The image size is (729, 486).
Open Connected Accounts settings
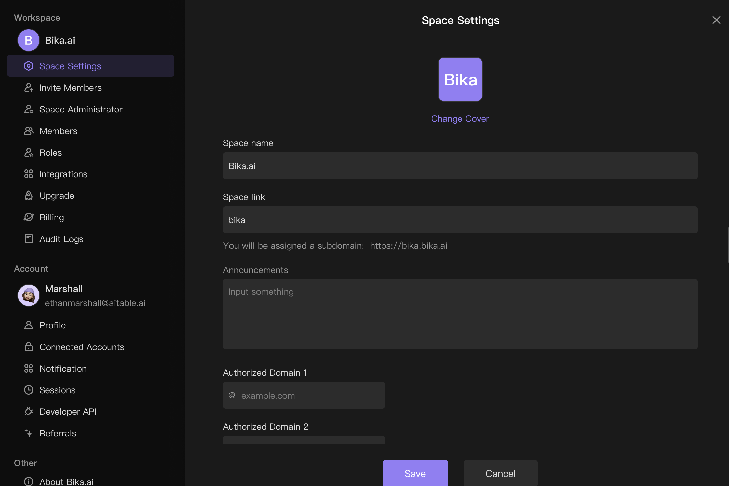[x=91, y=347]
